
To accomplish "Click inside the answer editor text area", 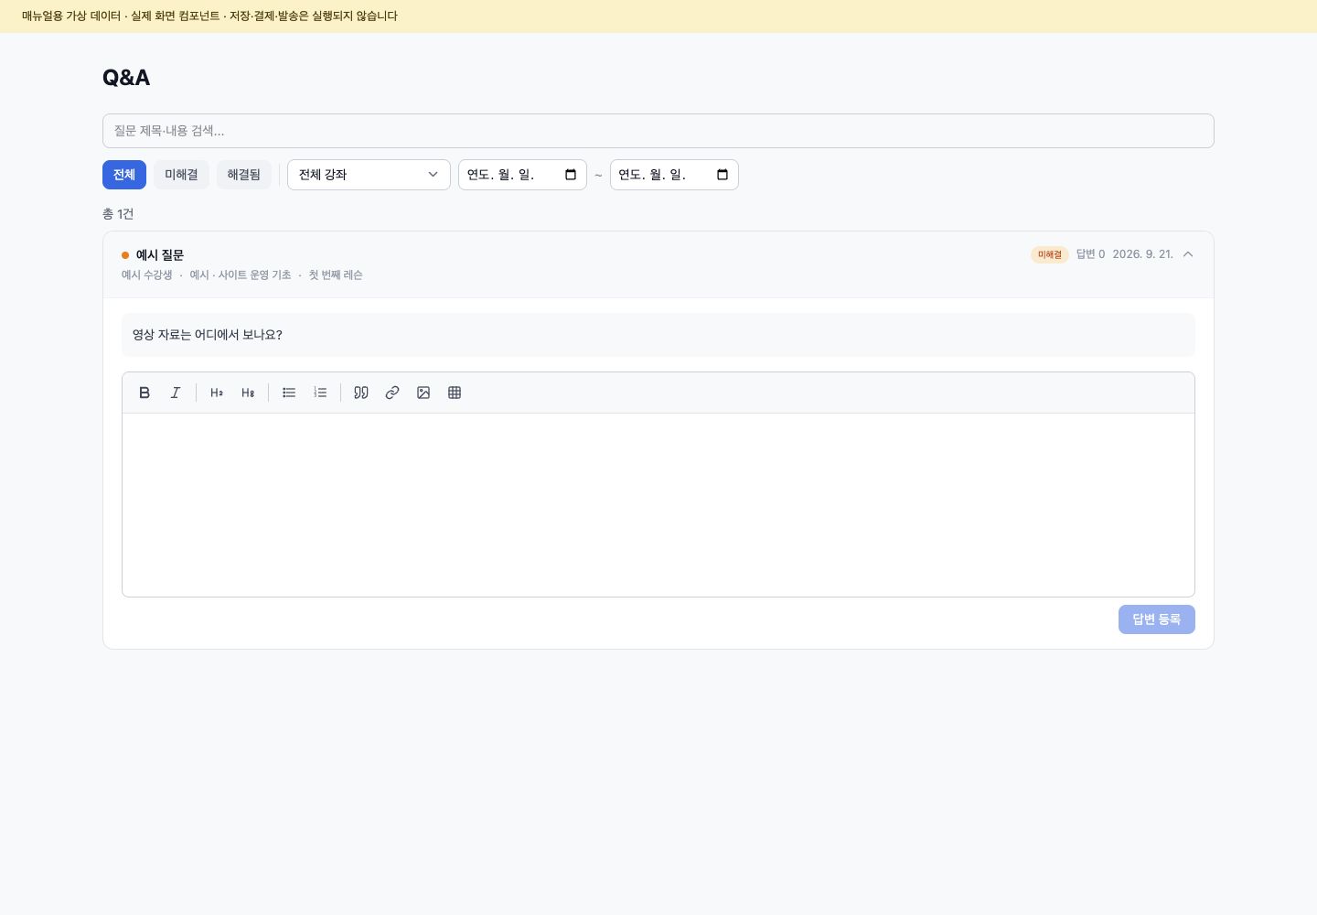I will 658,505.
